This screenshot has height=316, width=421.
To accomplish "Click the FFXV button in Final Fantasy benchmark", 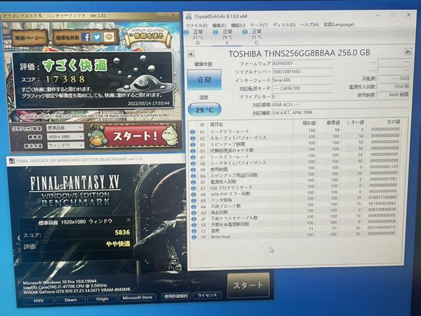I will click(x=39, y=300).
